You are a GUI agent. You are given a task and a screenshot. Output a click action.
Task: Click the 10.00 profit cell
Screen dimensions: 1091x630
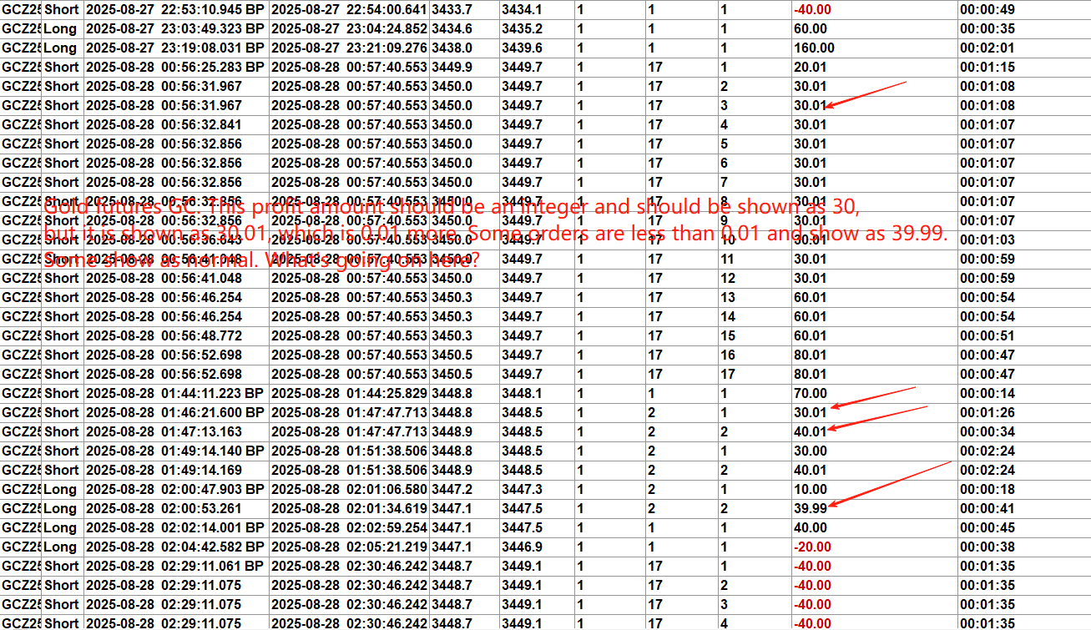[874, 489]
